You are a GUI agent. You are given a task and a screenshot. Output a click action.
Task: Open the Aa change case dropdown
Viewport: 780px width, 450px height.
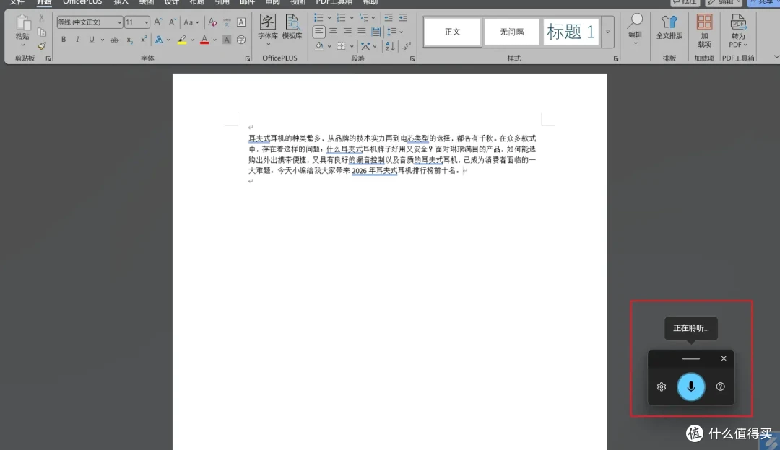coord(191,22)
